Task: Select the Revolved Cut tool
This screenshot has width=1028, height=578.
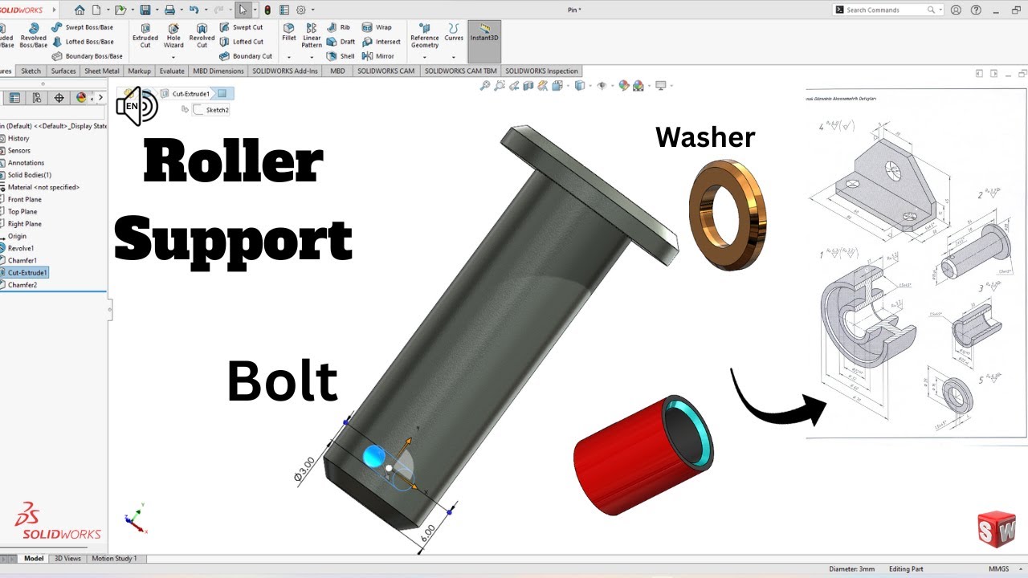Action: [202, 34]
